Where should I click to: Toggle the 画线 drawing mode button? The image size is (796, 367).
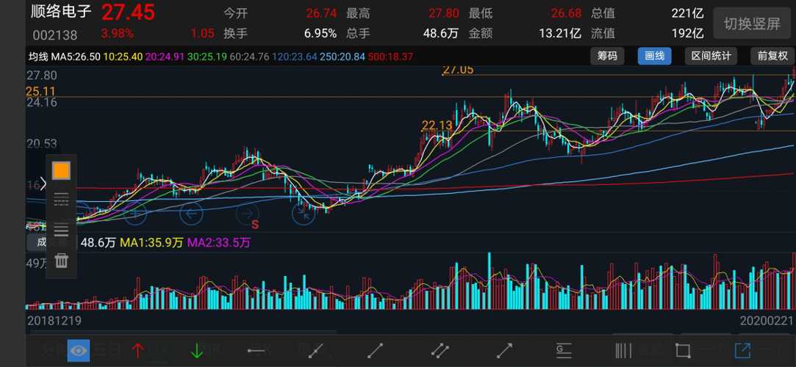click(654, 56)
